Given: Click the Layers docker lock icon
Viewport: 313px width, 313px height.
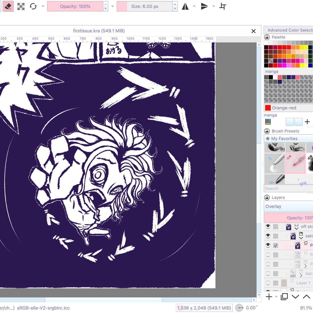Looking at the screenshot, I should 267,197.
